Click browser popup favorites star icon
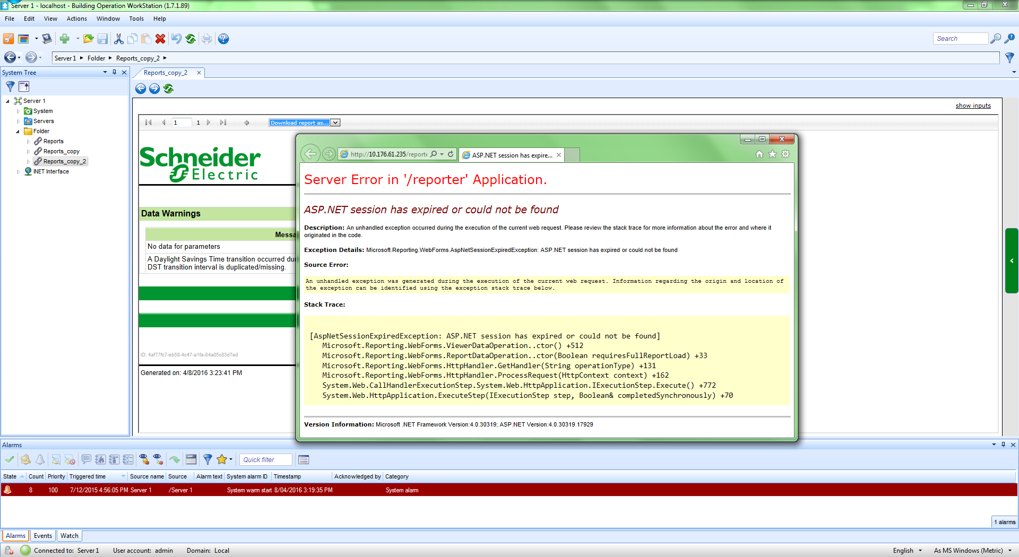Screen dimensions: 1019x557 click(x=772, y=154)
